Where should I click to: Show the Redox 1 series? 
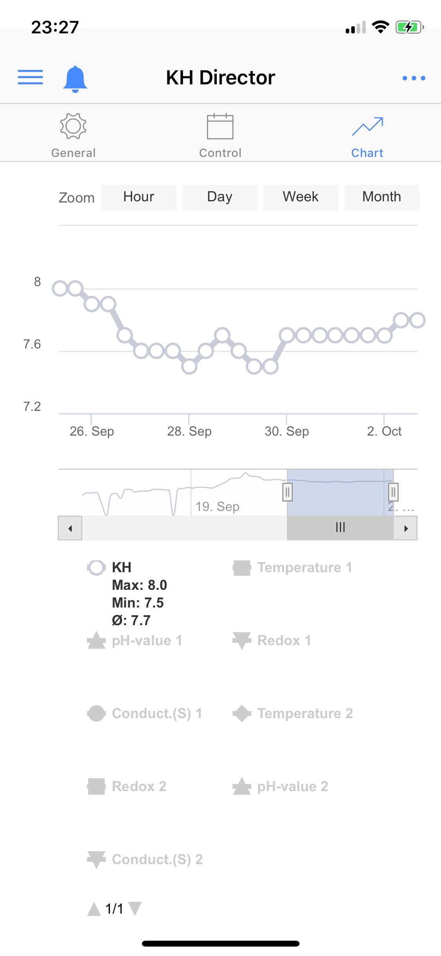[284, 640]
